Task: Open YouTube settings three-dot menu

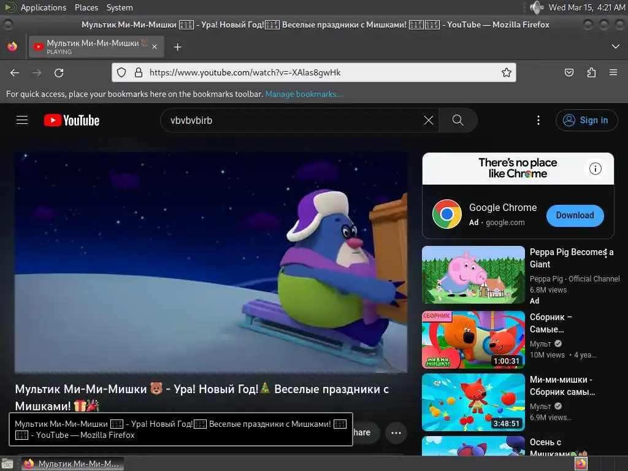Action: 538,120
